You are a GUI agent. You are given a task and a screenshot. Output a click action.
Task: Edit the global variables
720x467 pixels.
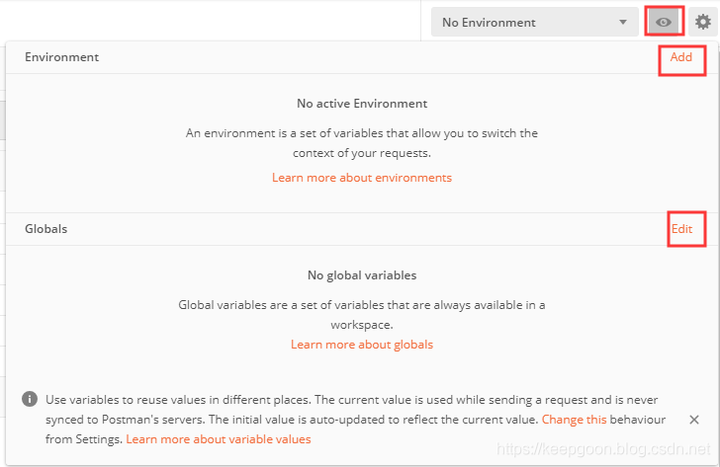click(x=681, y=229)
